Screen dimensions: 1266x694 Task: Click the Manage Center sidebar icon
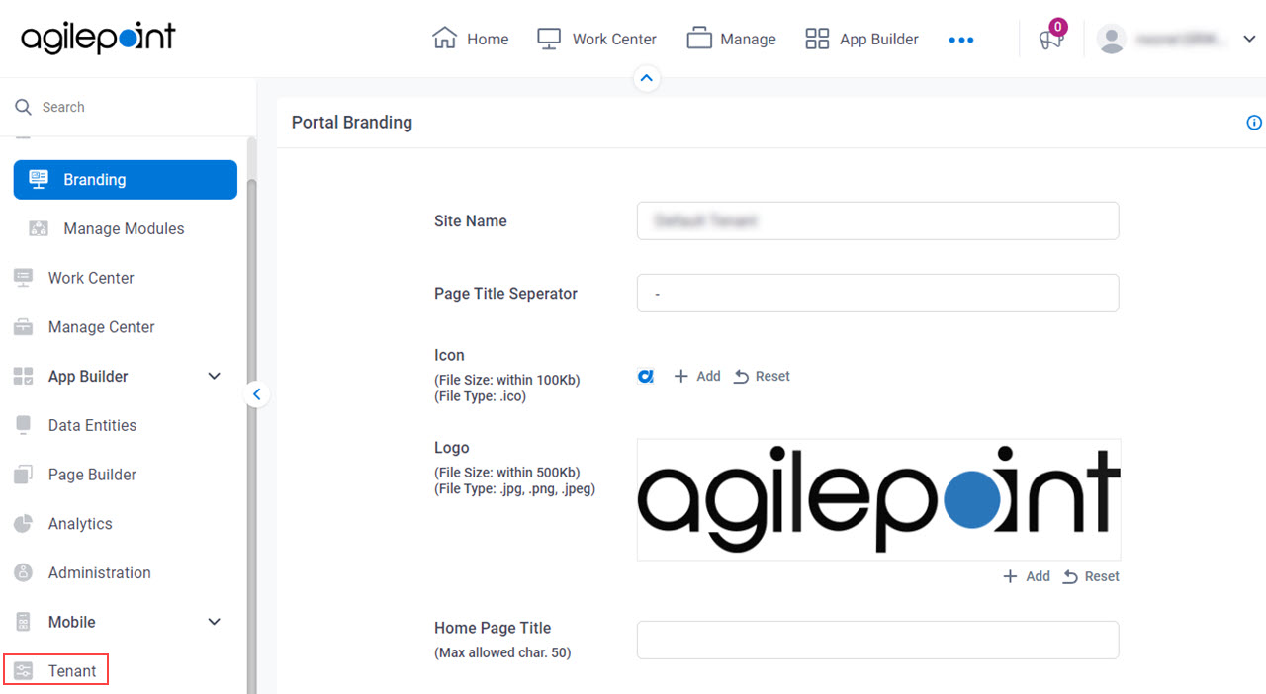click(x=23, y=327)
